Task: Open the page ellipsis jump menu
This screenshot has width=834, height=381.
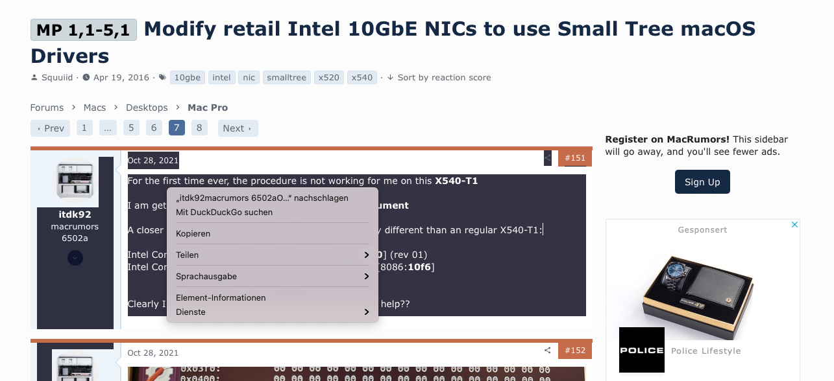Action: click(108, 128)
